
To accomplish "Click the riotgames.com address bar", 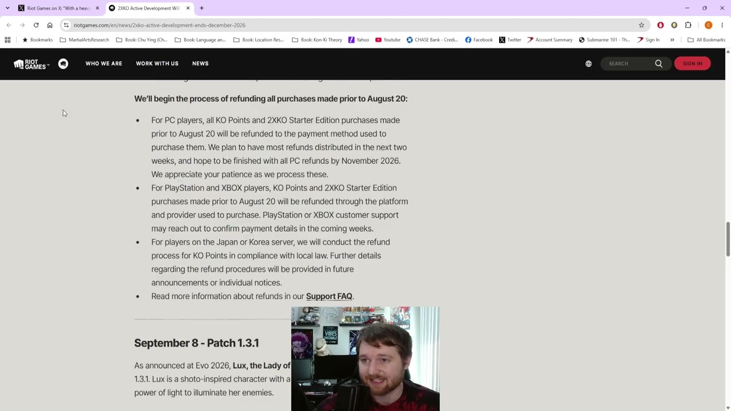I will tap(354, 25).
